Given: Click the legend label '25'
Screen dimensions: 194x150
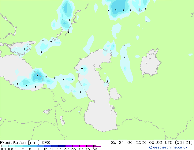Looking at the screenshot, I should point(59,149).
